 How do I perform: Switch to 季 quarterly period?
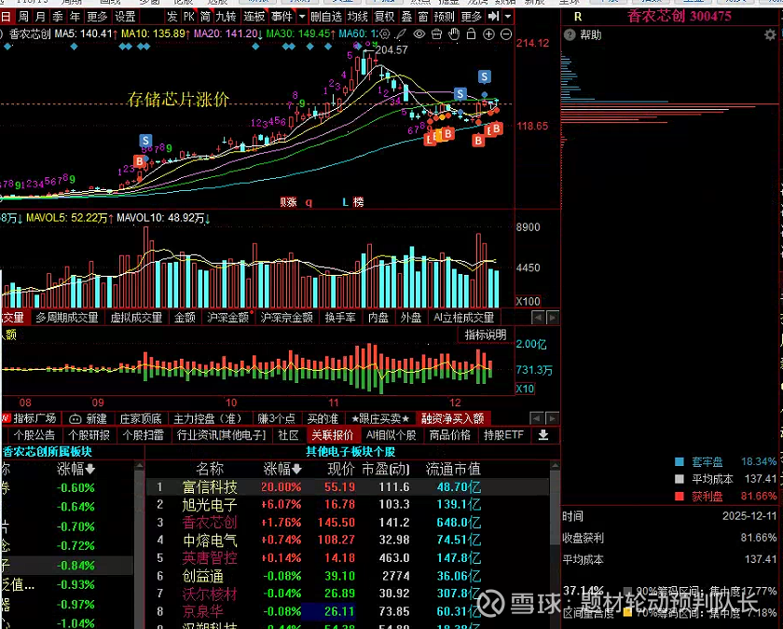tap(58, 17)
